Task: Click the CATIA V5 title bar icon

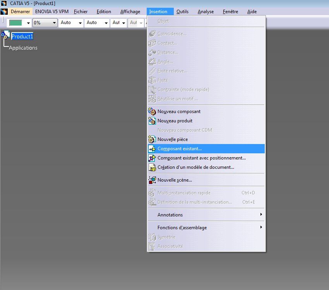Action: click(x=4, y=3)
